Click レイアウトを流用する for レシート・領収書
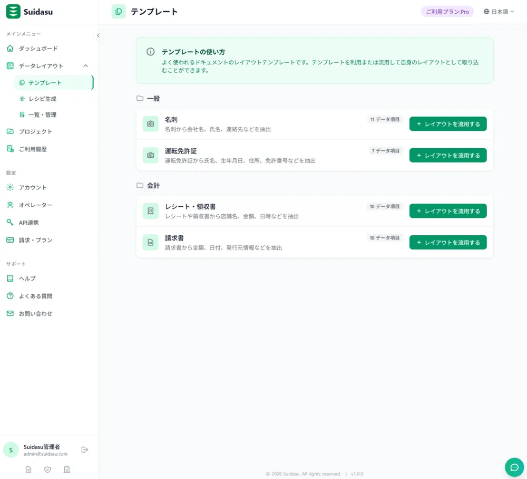Image resolution: width=527 pixels, height=479 pixels. pyautogui.click(x=448, y=211)
